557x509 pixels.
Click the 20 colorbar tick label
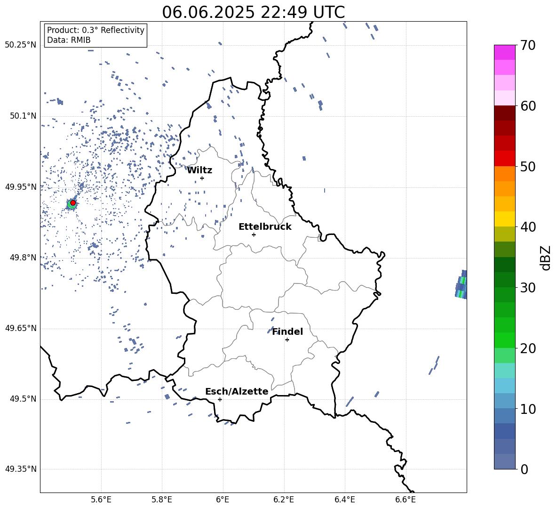click(x=527, y=348)
